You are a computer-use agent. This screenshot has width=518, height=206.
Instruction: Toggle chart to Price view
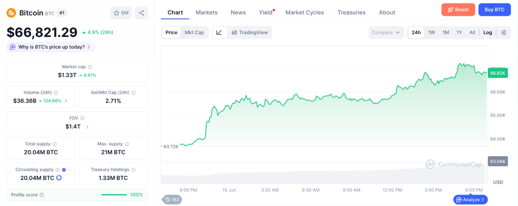171,32
